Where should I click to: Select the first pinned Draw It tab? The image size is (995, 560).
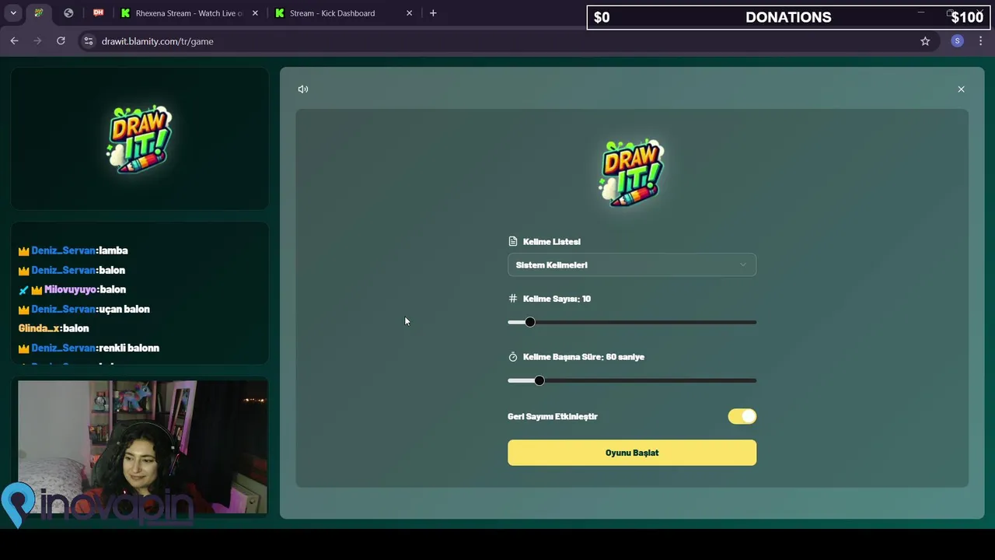[x=39, y=13]
